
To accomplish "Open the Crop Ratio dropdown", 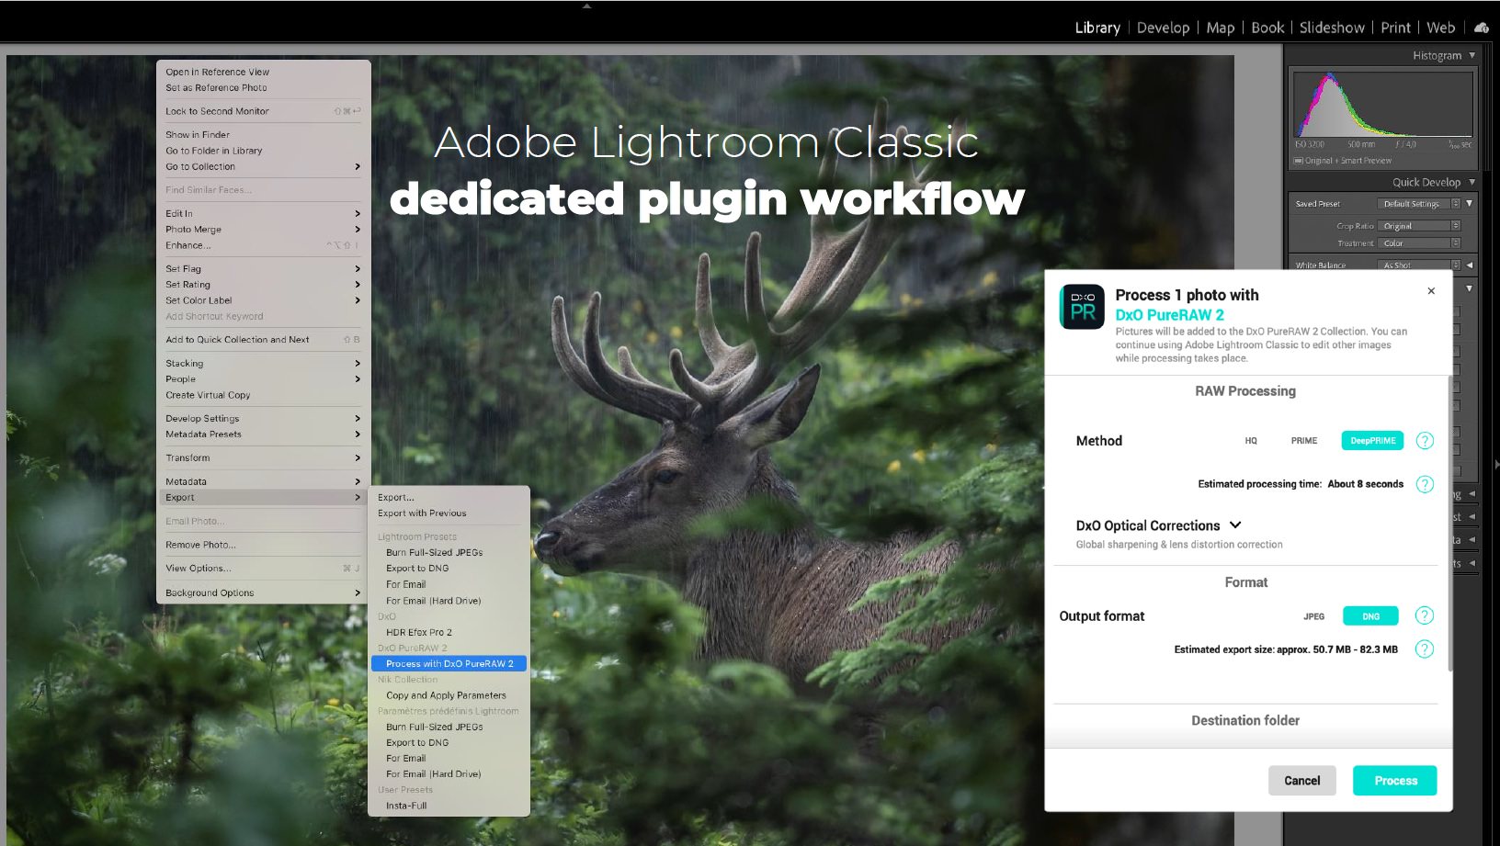I will pos(1420,226).
